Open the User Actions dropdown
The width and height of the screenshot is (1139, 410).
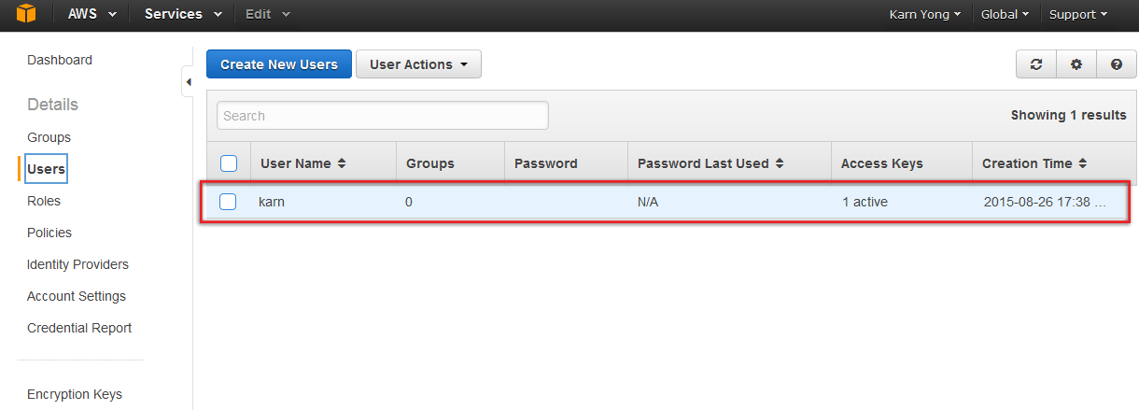(x=418, y=64)
